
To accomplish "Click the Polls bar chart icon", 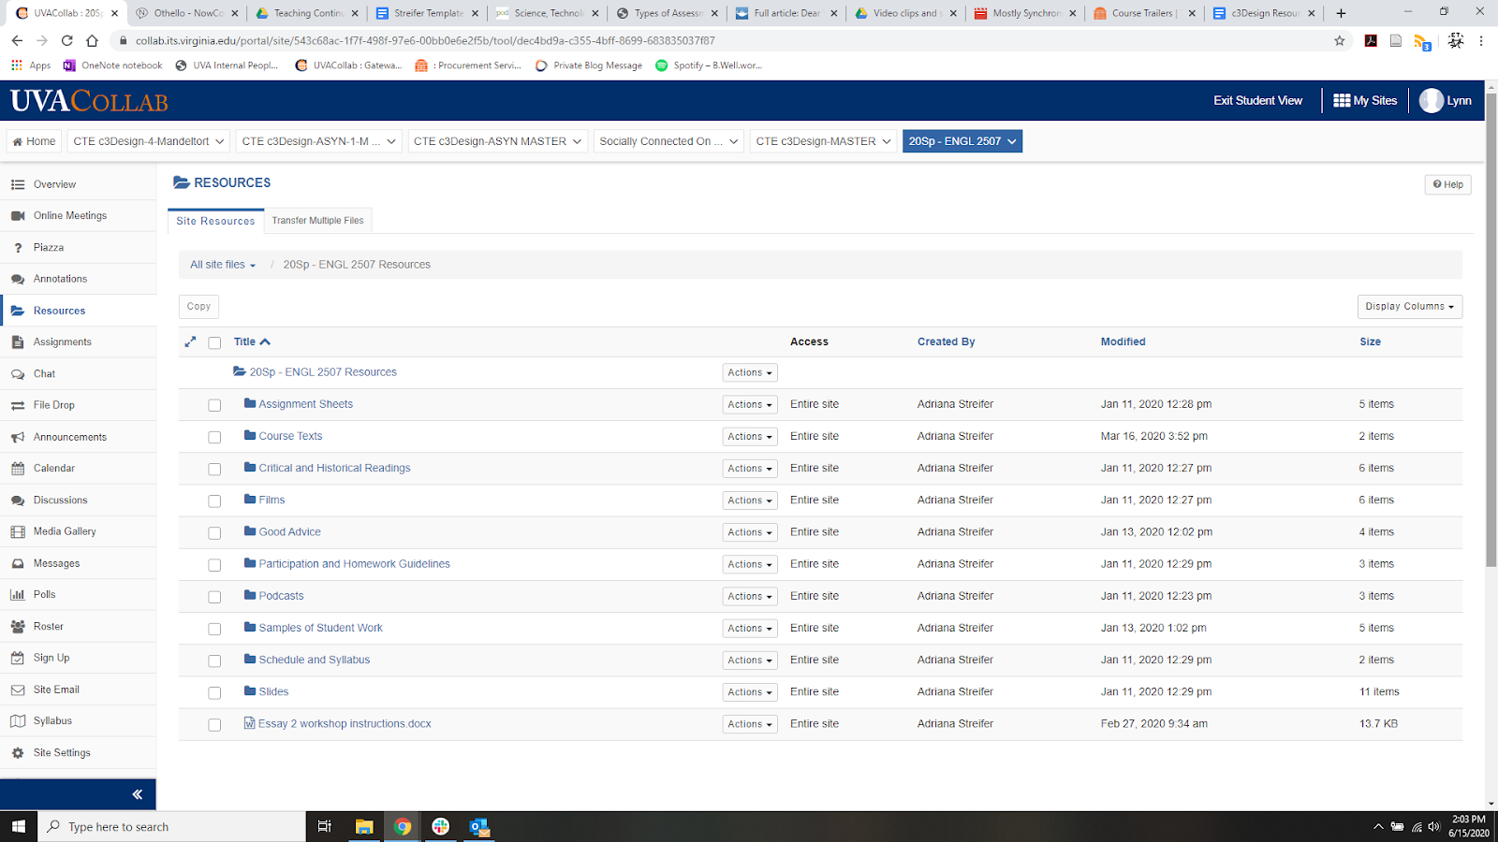I will 18,595.
